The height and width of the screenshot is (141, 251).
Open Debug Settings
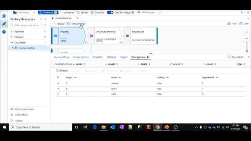76,23
